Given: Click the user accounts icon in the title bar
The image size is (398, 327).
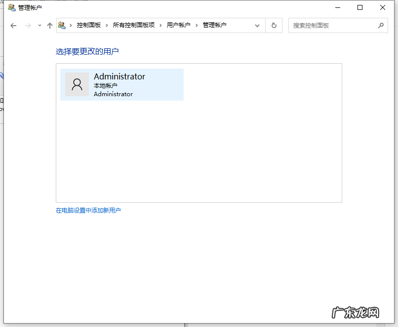Looking at the screenshot, I should point(11,7).
